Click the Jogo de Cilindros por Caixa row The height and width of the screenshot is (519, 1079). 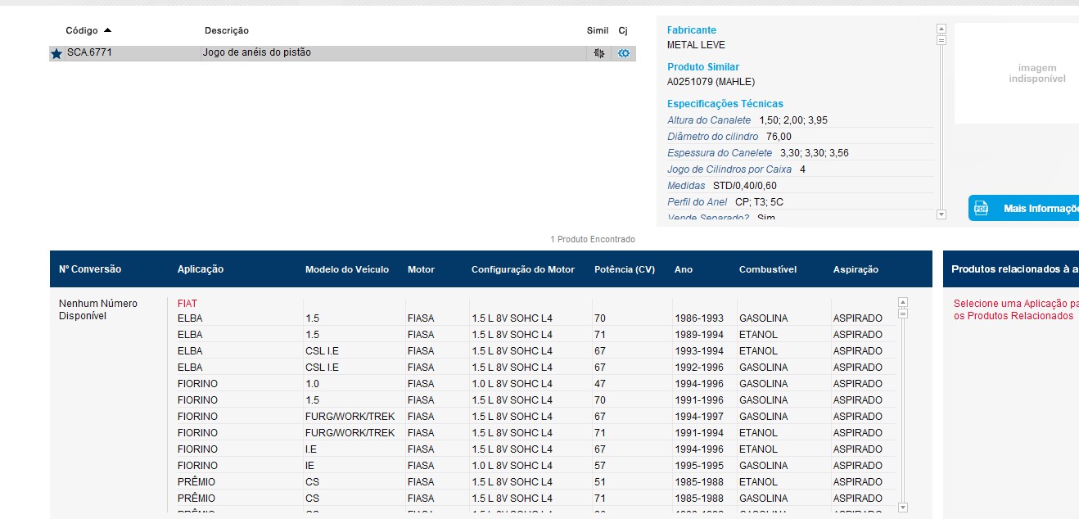801,169
